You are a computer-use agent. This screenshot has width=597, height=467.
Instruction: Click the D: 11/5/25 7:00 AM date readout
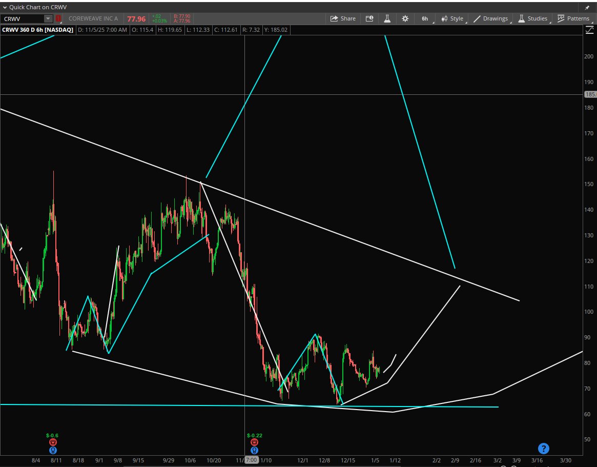tap(102, 30)
